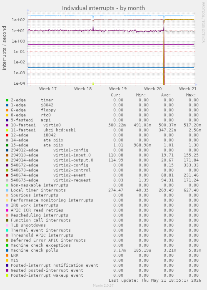Click the Week 18 axis label
The width and height of the screenshot is (207, 290).
coord(83,89)
